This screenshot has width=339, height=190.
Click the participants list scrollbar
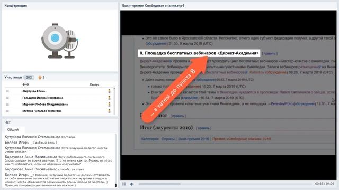coord(114,101)
